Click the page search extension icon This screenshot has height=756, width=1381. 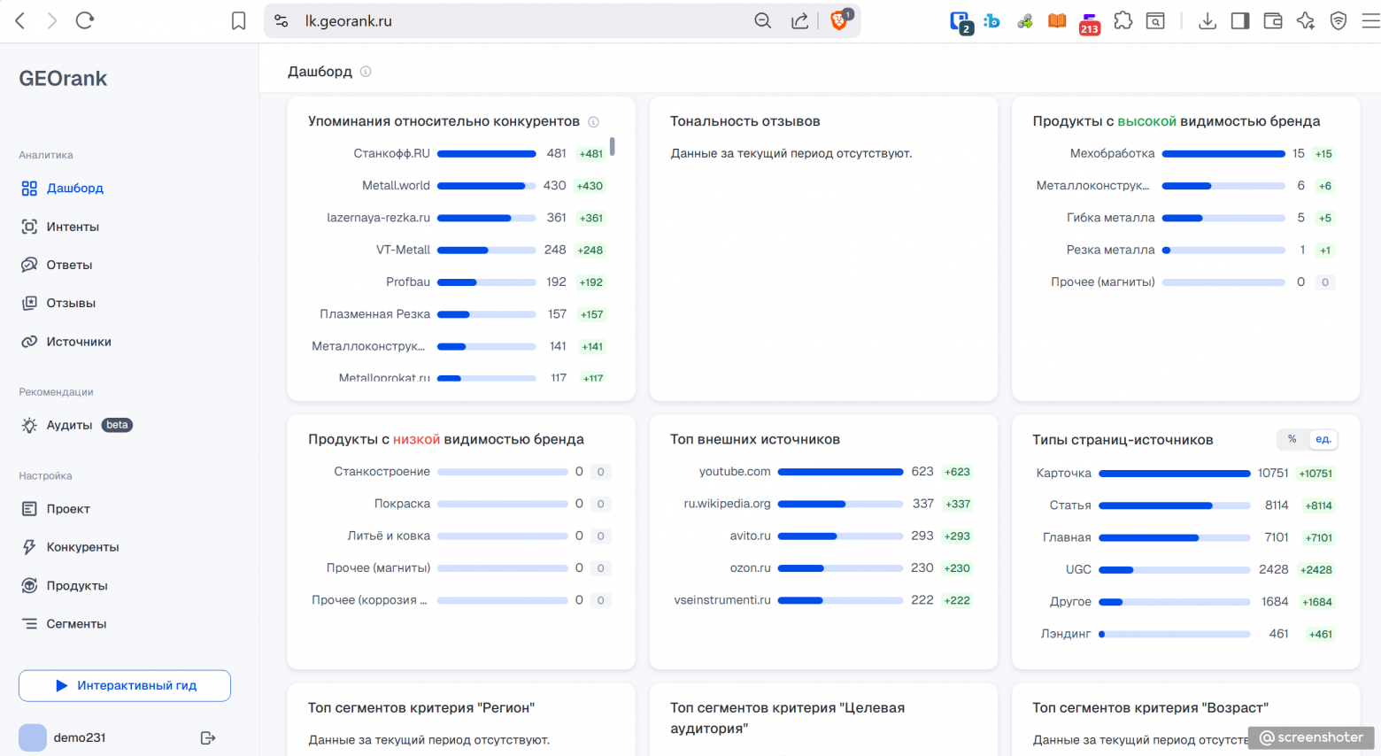point(1155,20)
